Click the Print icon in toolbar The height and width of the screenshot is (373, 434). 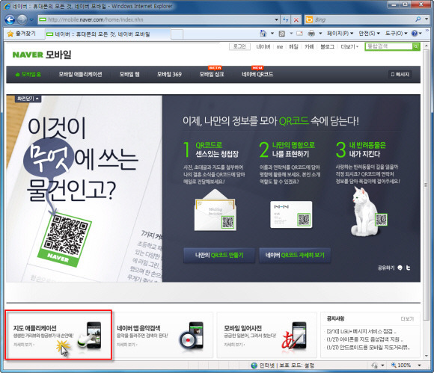pyautogui.click(x=311, y=34)
